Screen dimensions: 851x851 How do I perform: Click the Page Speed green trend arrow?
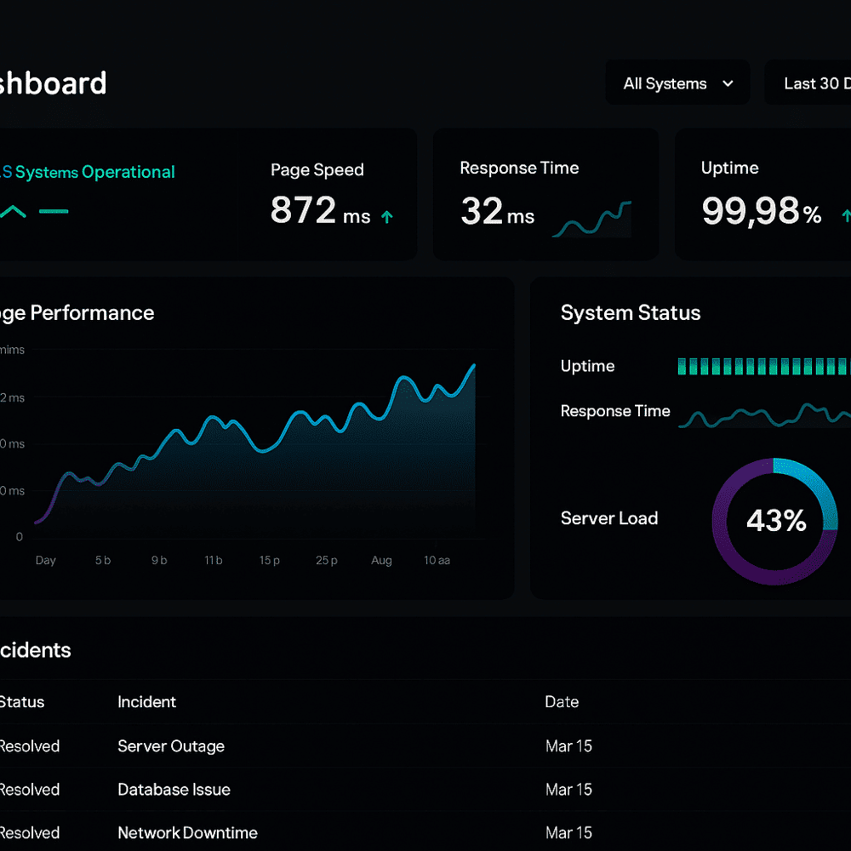click(386, 217)
